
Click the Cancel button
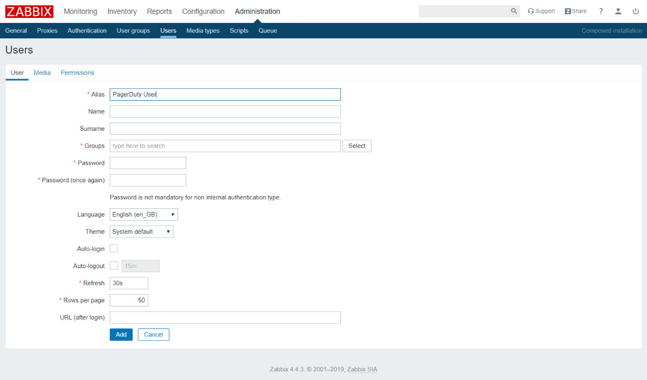click(x=153, y=335)
